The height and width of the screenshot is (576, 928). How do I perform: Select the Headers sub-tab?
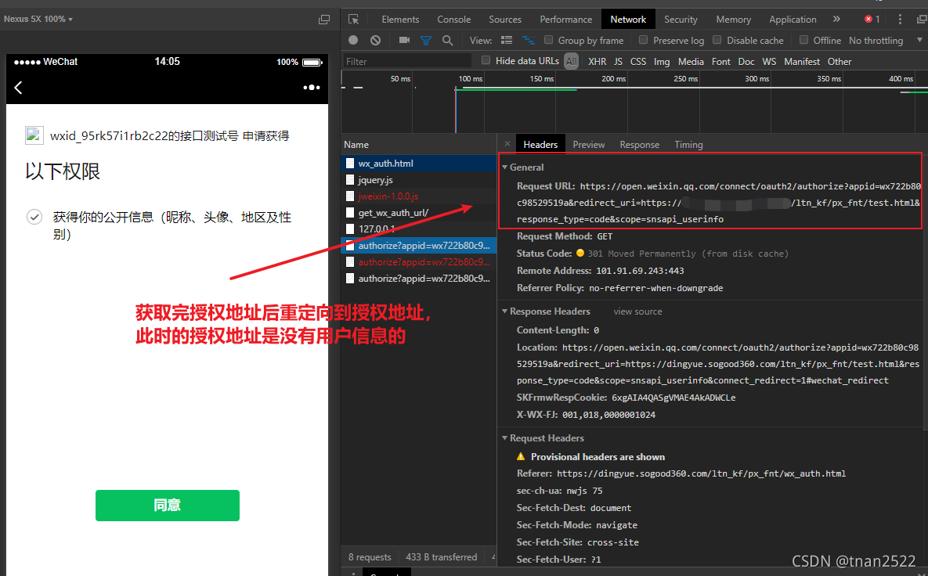click(x=540, y=144)
